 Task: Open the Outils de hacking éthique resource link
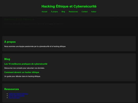point(18,94)
